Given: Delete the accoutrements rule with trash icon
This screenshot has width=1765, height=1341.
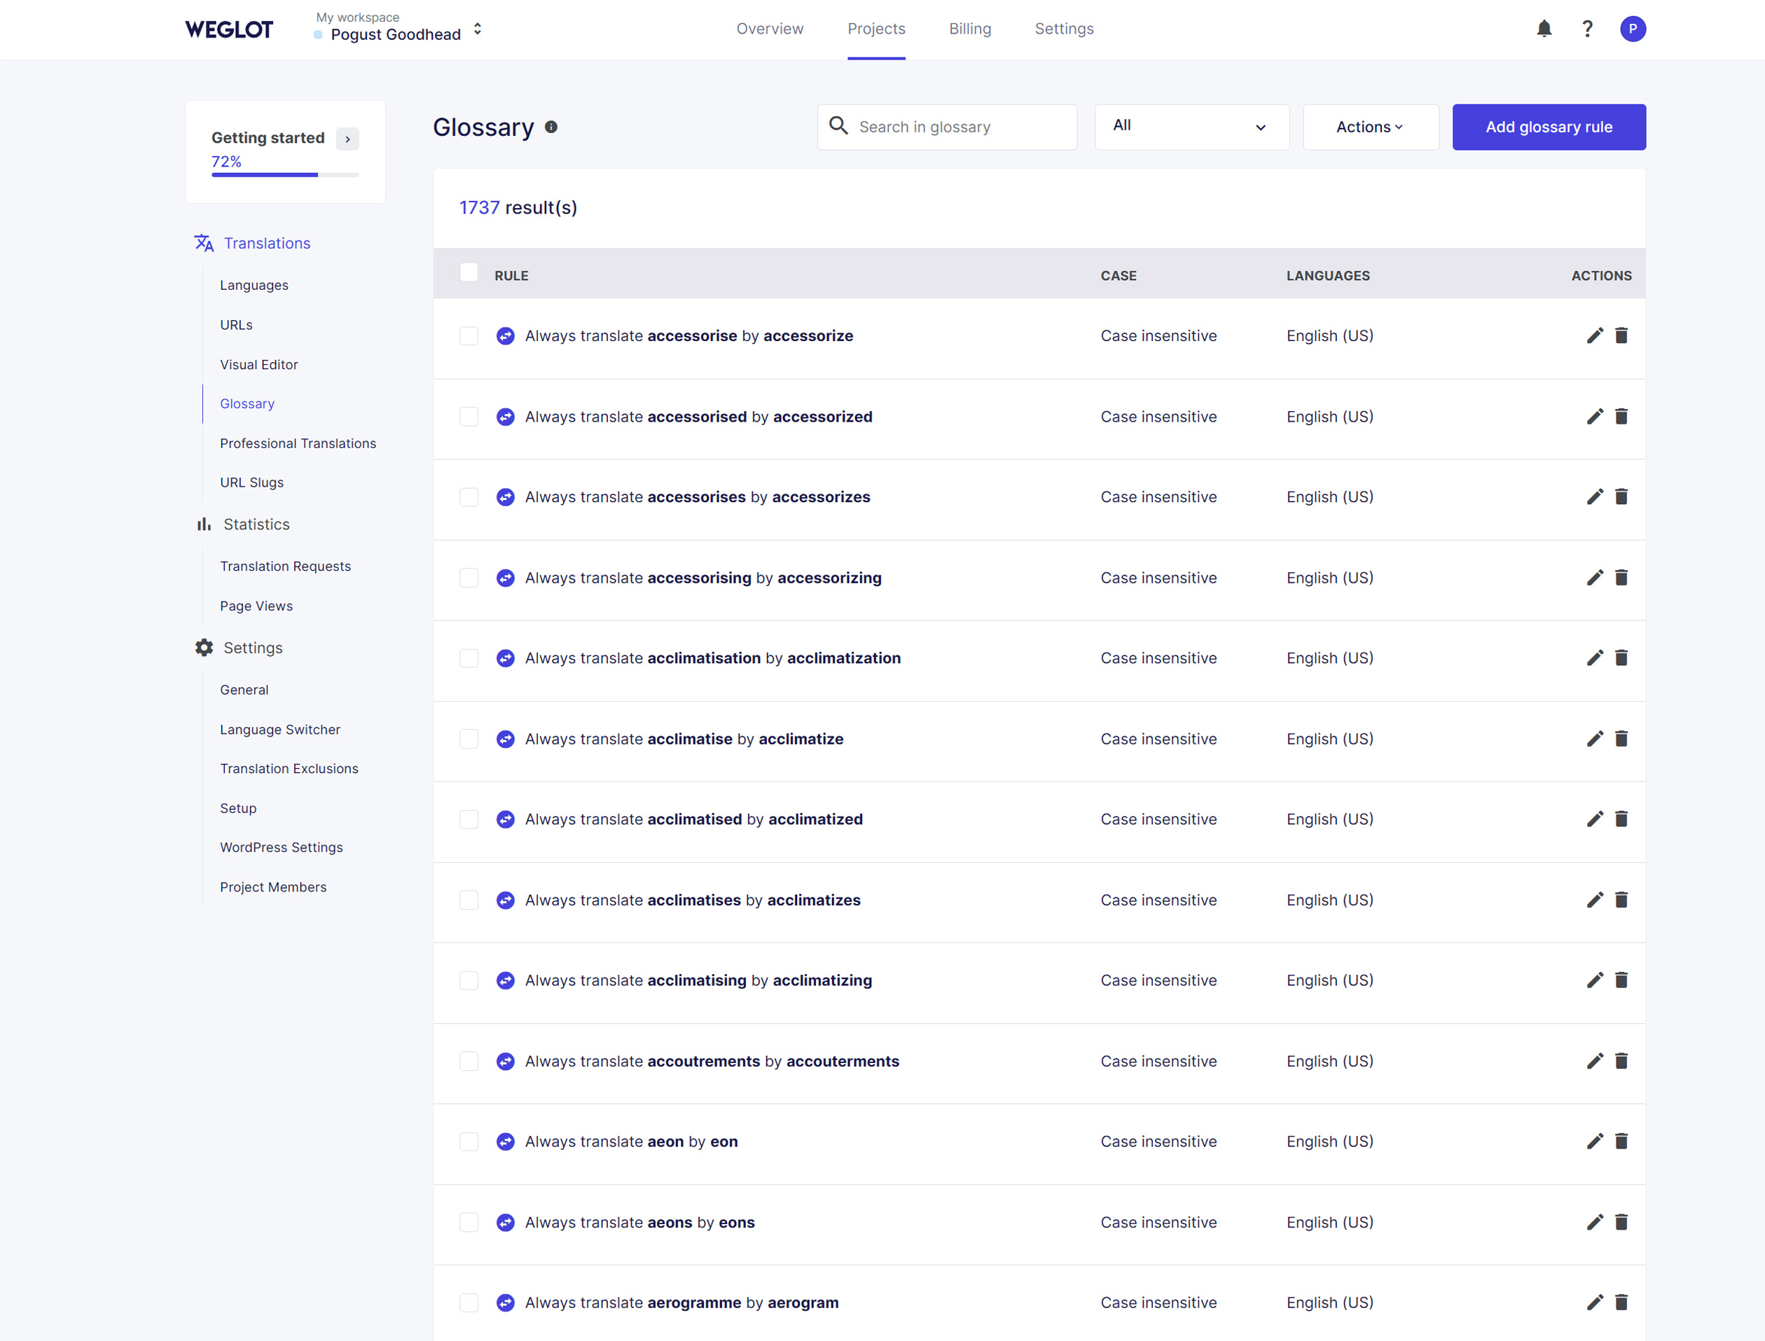Looking at the screenshot, I should pos(1621,1061).
